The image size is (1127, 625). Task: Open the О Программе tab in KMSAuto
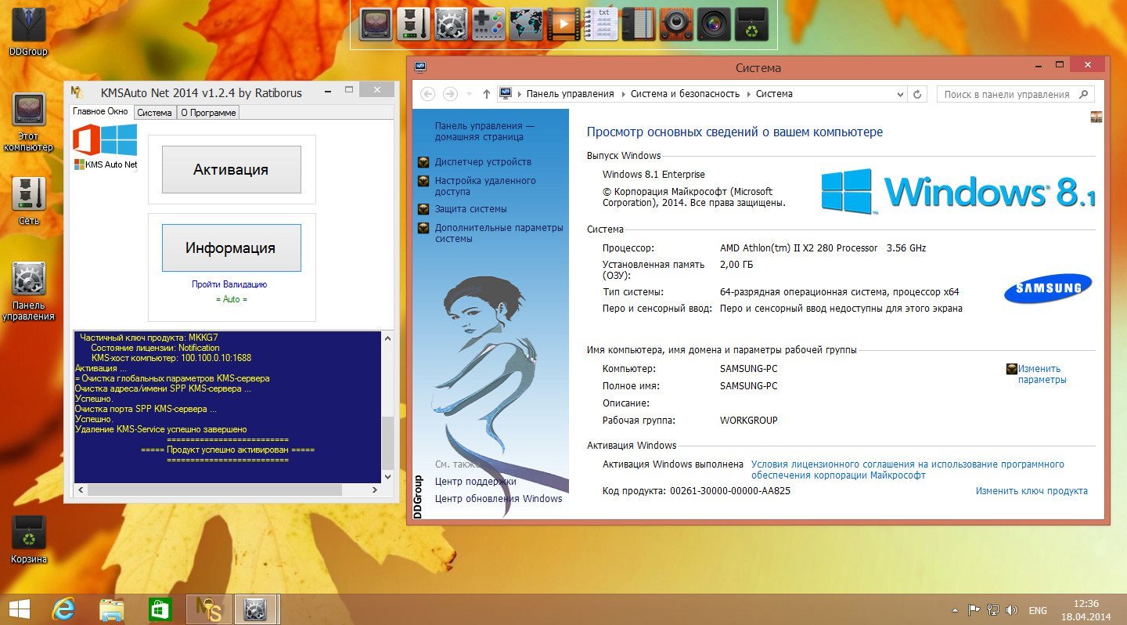click(207, 112)
